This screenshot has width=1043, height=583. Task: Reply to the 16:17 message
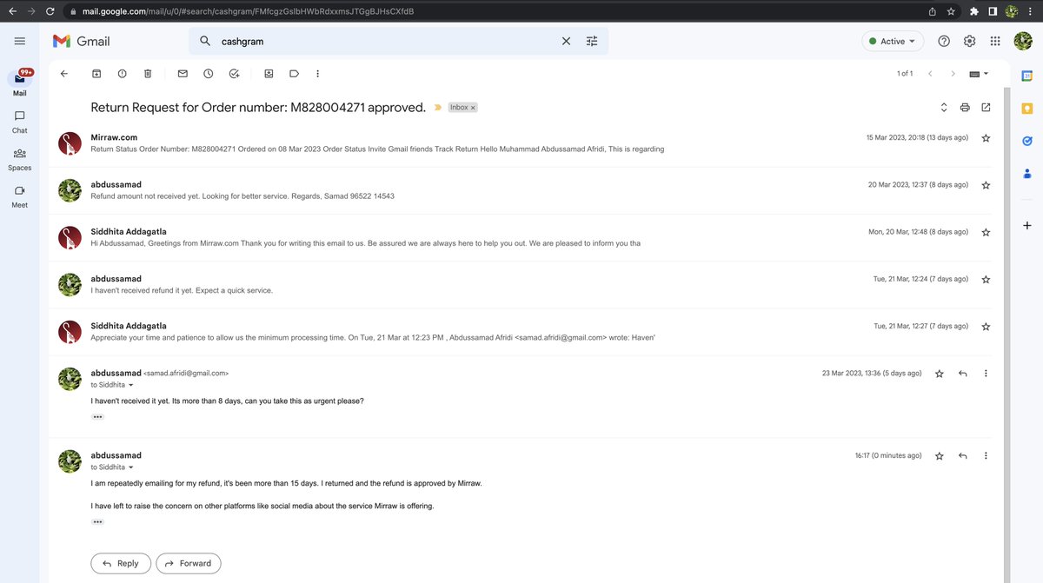click(x=962, y=455)
